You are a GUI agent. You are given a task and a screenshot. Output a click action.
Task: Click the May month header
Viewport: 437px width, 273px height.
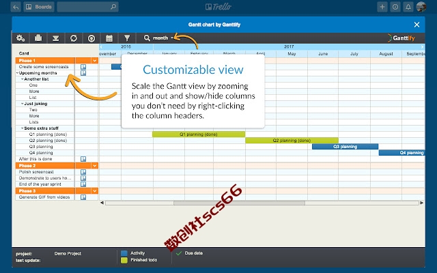coord(292,54)
